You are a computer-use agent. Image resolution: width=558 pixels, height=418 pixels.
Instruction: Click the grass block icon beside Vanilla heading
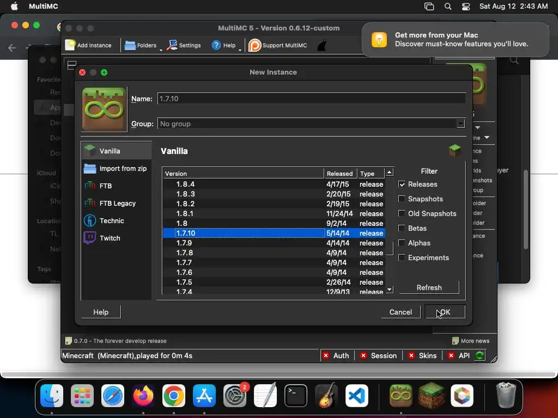[x=455, y=151]
